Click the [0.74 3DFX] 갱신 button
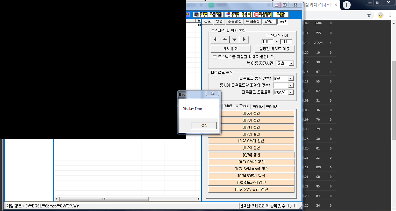This screenshot has height=211, width=396. 251,176
